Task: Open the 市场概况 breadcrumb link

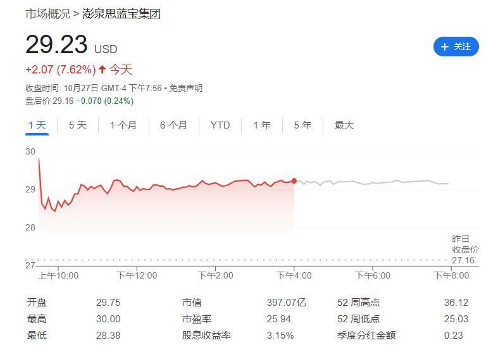Action: [47, 14]
